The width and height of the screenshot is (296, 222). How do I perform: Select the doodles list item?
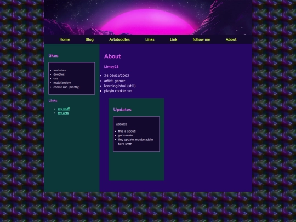[x=59, y=75]
